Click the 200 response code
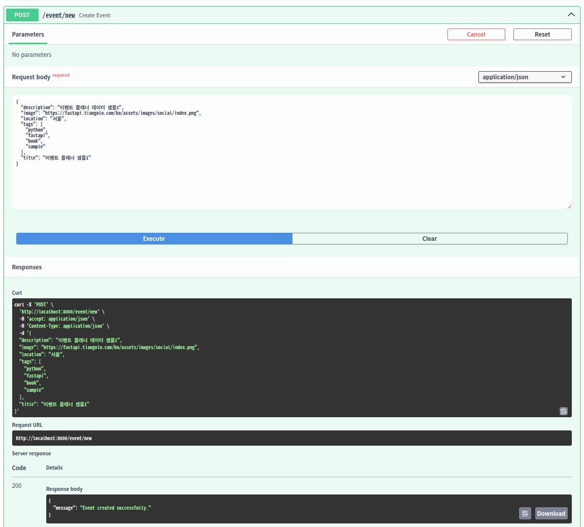The image size is (584, 527). click(x=17, y=486)
